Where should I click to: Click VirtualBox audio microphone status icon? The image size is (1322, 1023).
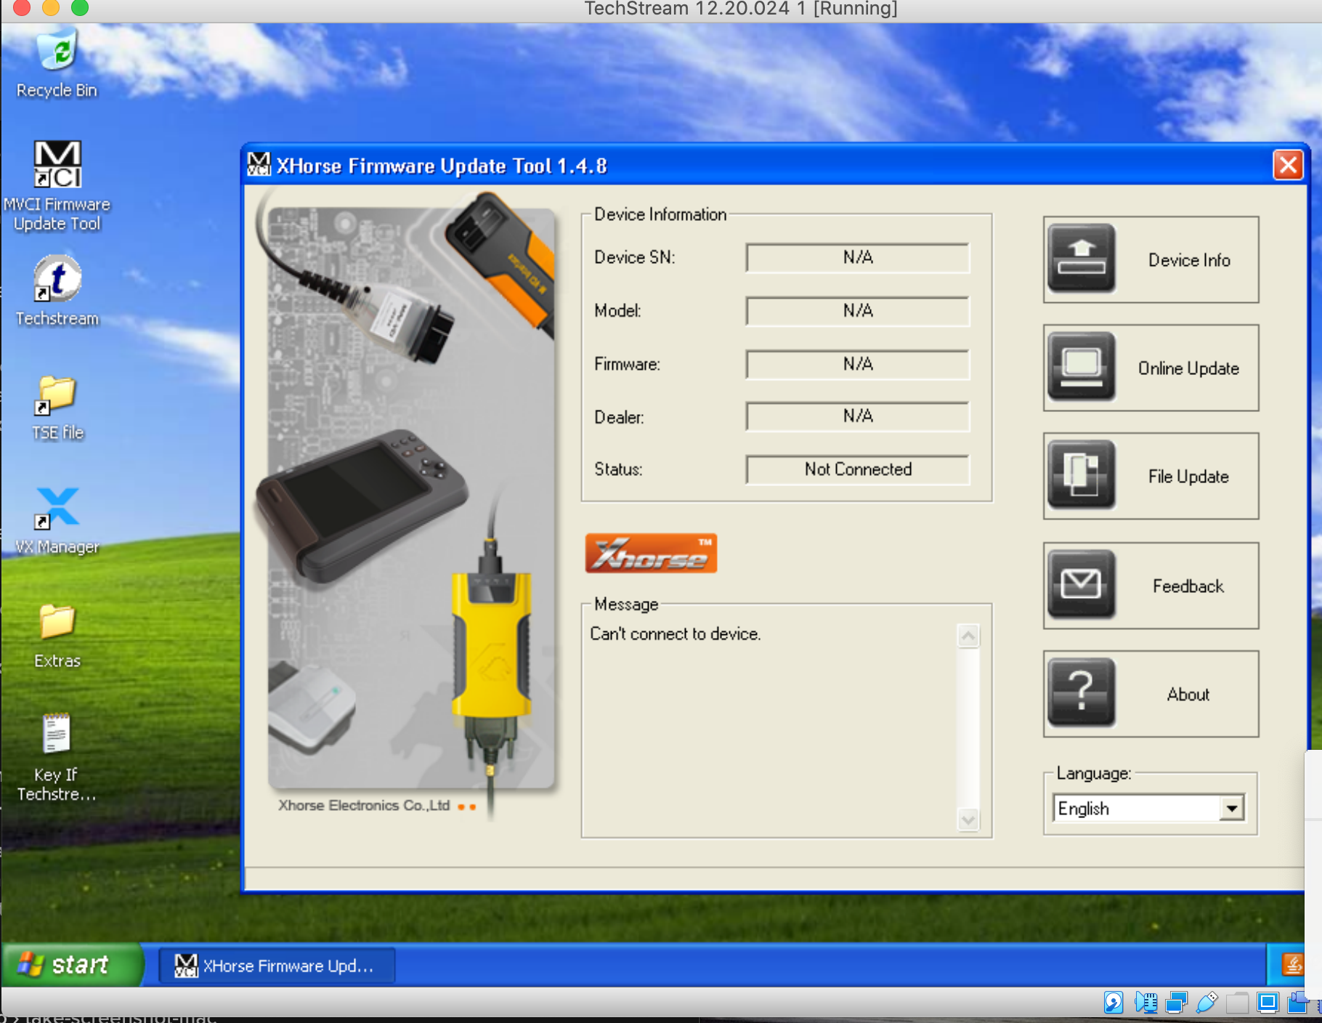point(1145,1003)
